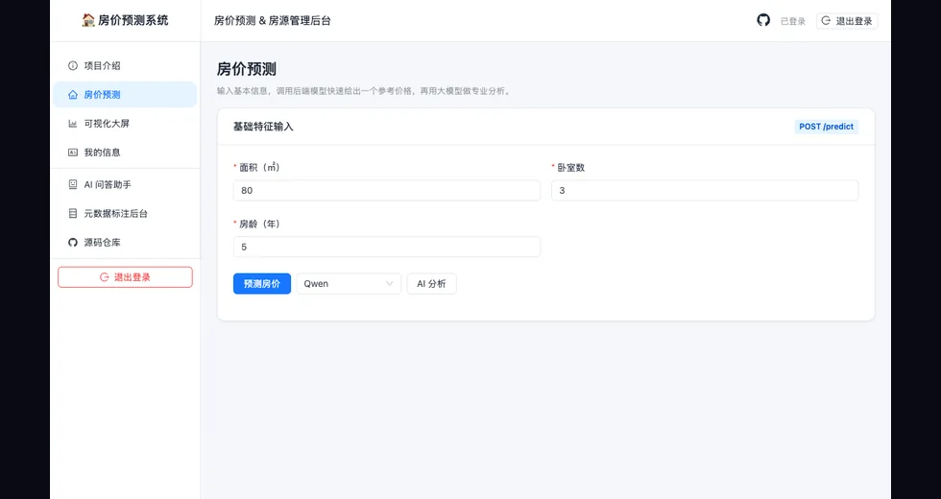Click the POST /predict tag

[x=826, y=127]
